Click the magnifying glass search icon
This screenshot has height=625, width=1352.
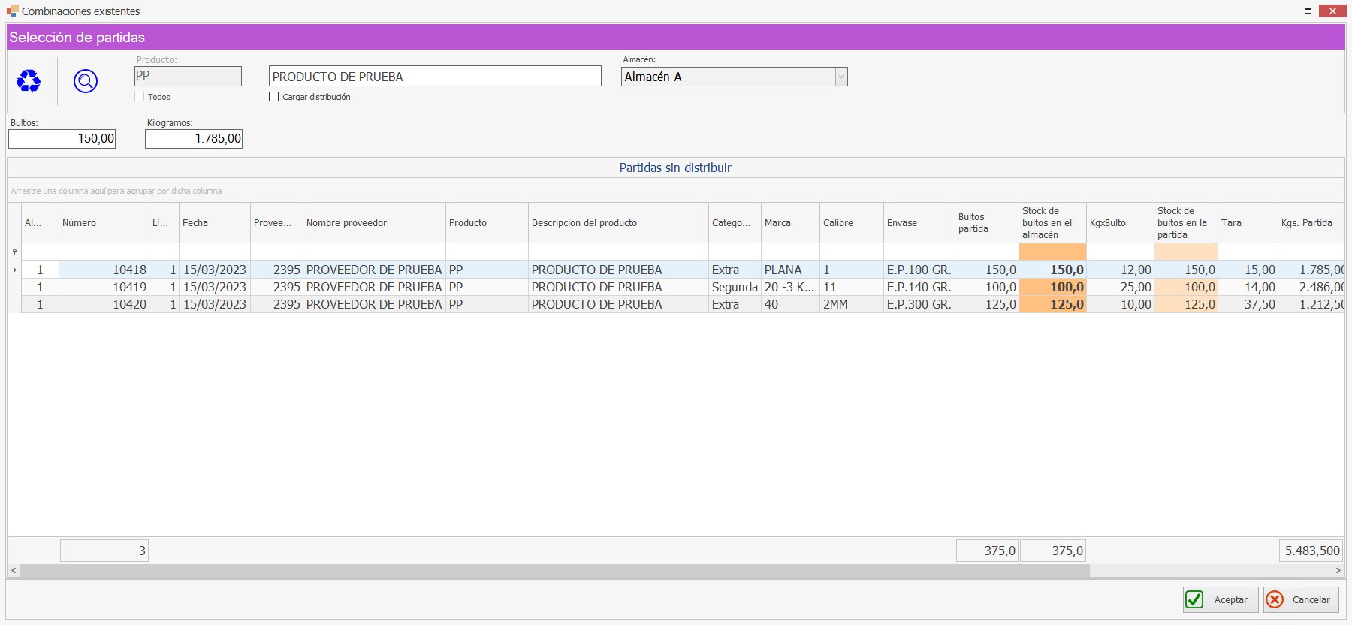click(x=86, y=80)
